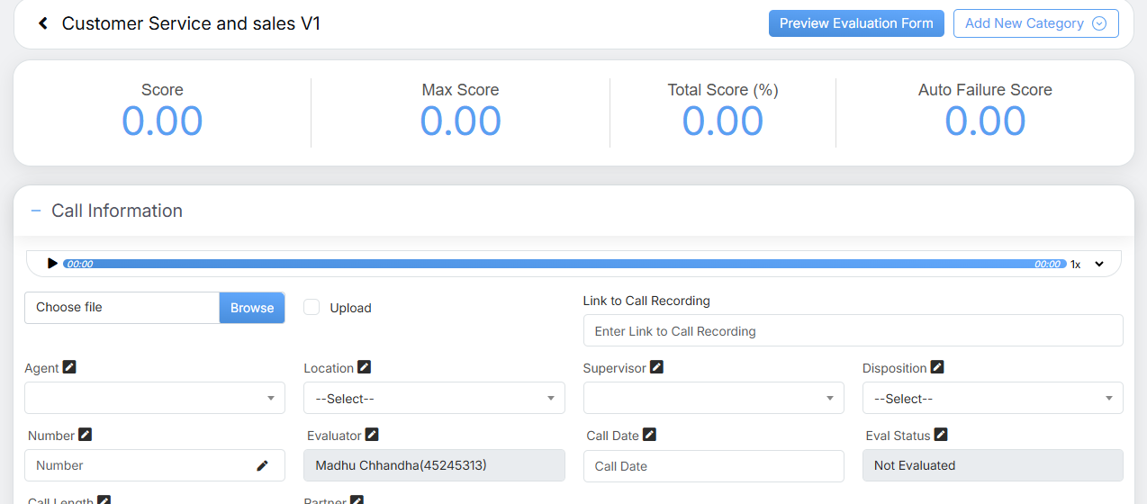
Task: Click the Link to Call Recording field
Action: 853,331
